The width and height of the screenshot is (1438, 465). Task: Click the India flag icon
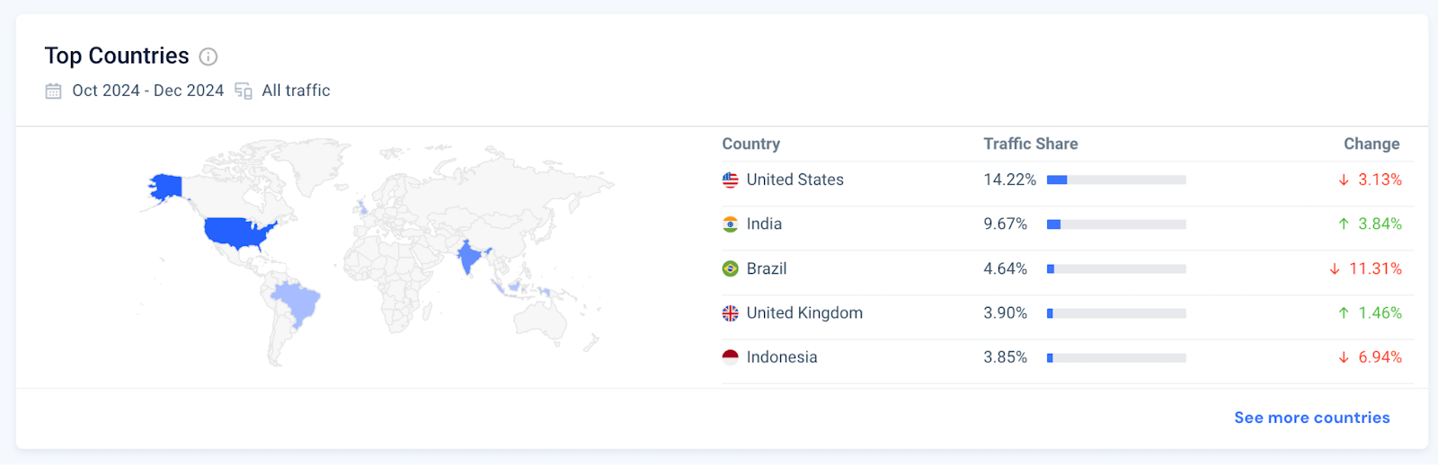tap(731, 224)
